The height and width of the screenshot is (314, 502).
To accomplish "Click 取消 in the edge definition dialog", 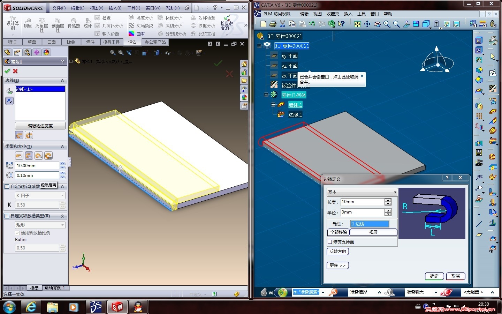I will (456, 276).
